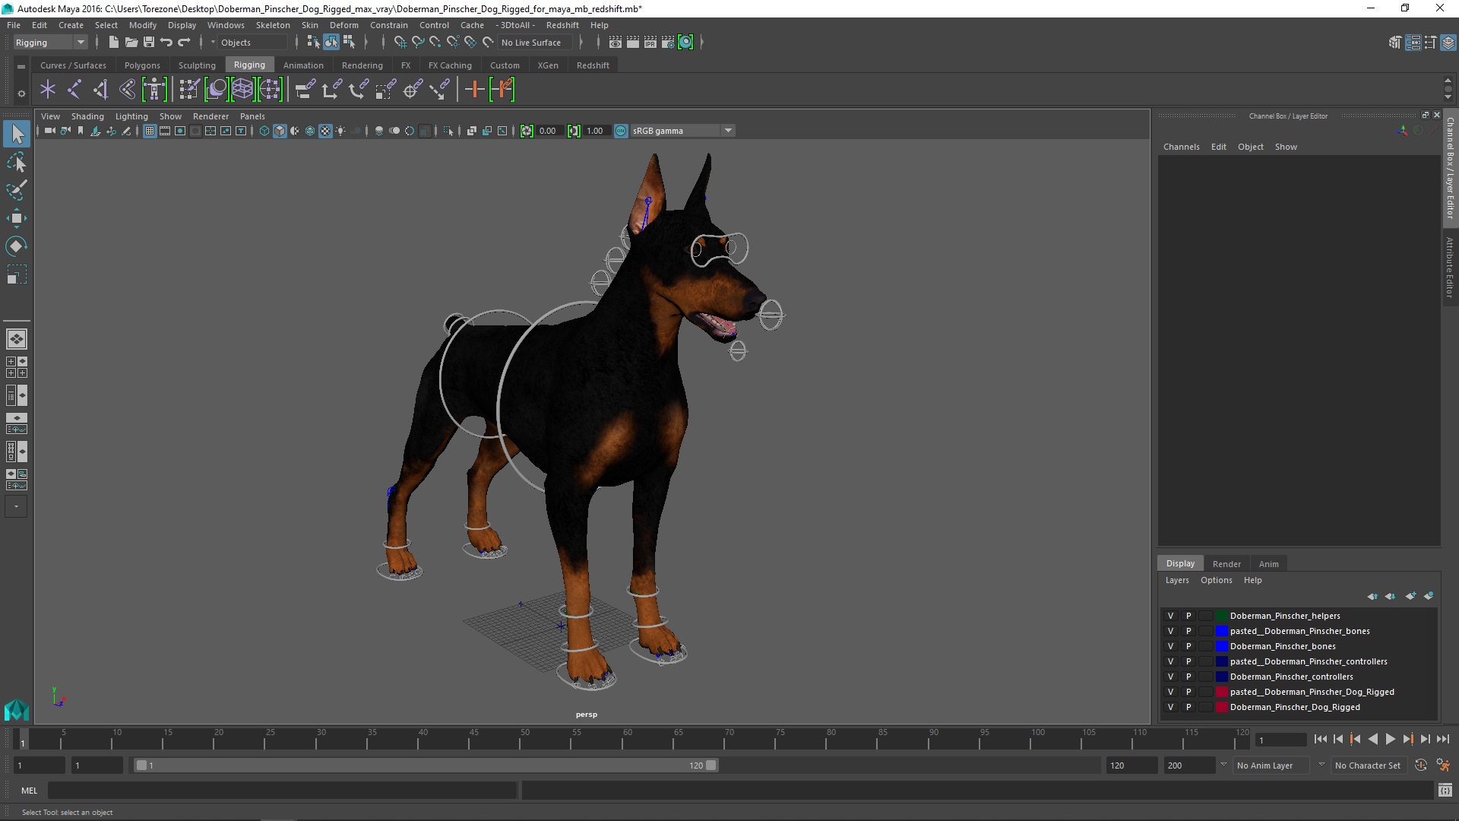Click the Open Scene folder icon
Image resolution: width=1459 pixels, height=821 pixels.
pyautogui.click(x=131, y=43)
